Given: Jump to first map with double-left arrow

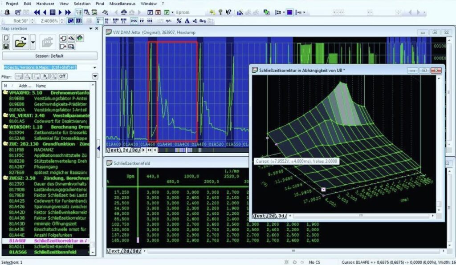Looking at the screenshot, I should (37, 12).
